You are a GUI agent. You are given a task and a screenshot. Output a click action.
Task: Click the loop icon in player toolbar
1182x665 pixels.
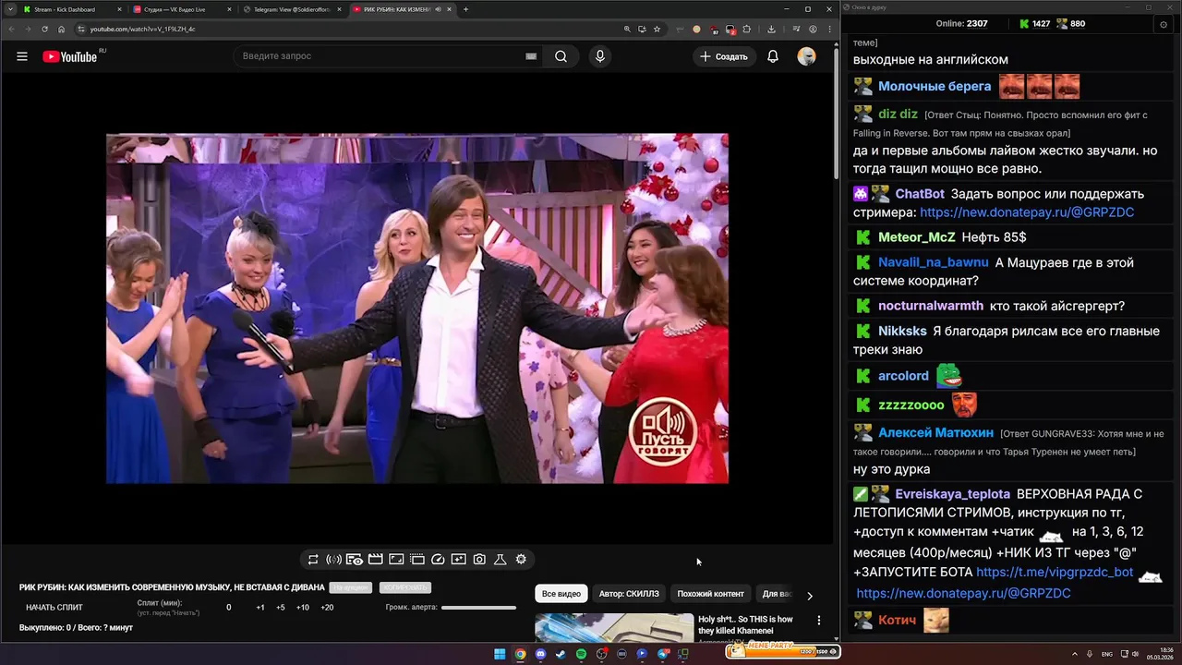click(313, 560)
